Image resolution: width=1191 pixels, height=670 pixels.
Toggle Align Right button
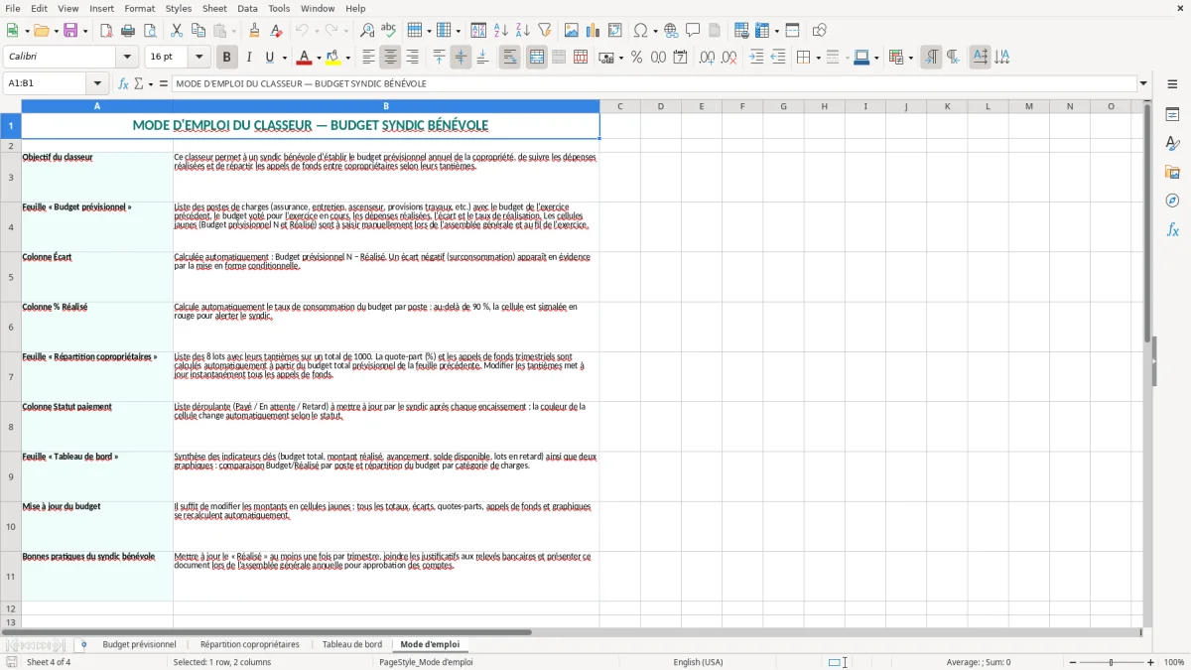click(412, 58)
